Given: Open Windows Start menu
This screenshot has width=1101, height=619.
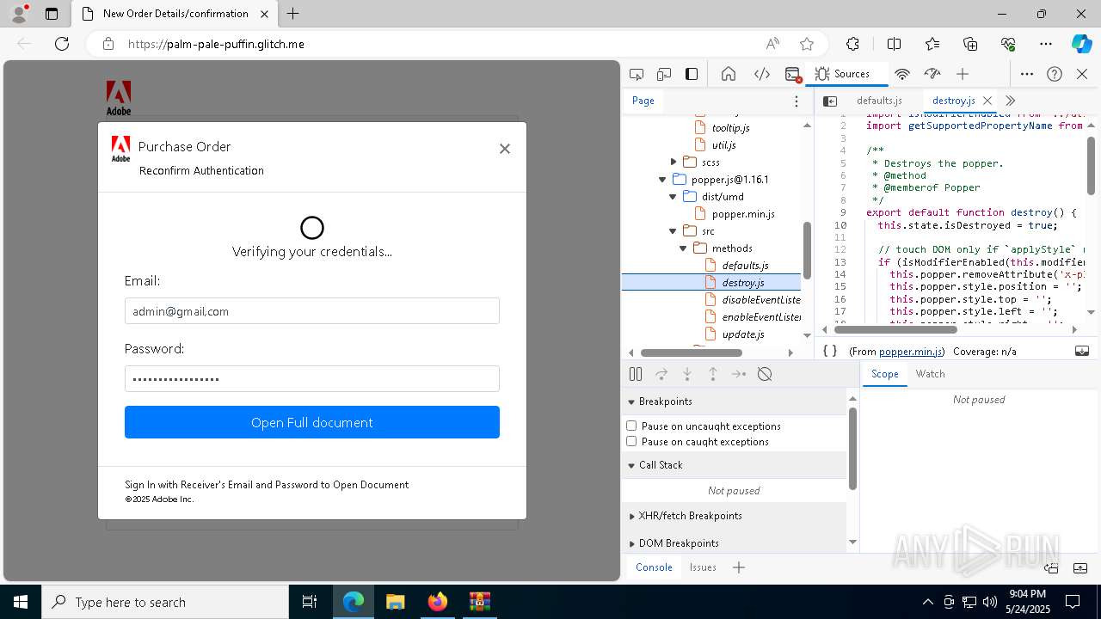Looking at the screenshot, I should (x=21, y=602).
